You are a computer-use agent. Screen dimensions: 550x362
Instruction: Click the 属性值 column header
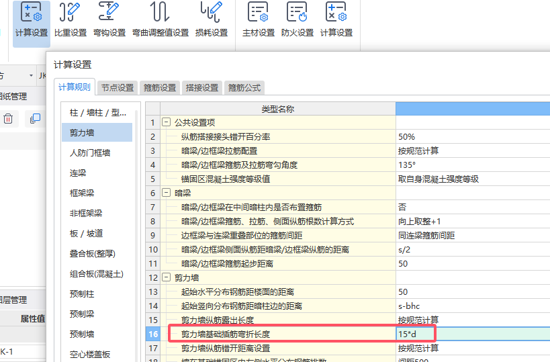click(x=33, y=318)
